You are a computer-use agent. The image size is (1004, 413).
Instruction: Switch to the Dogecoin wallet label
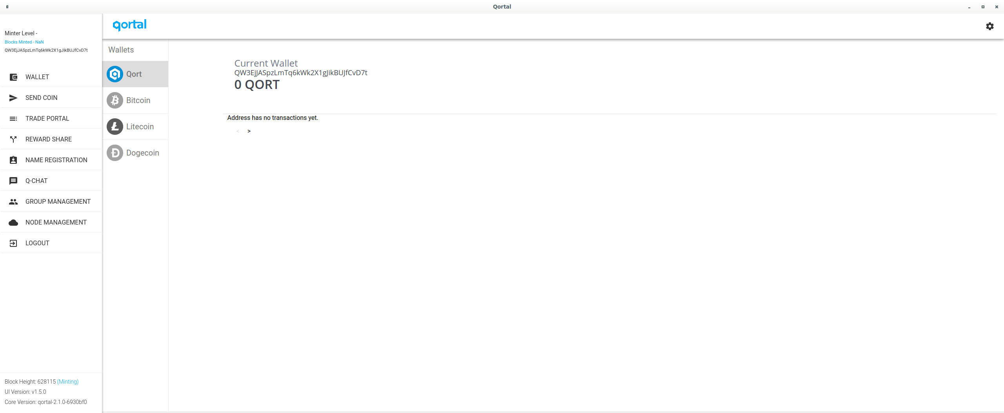143,153
